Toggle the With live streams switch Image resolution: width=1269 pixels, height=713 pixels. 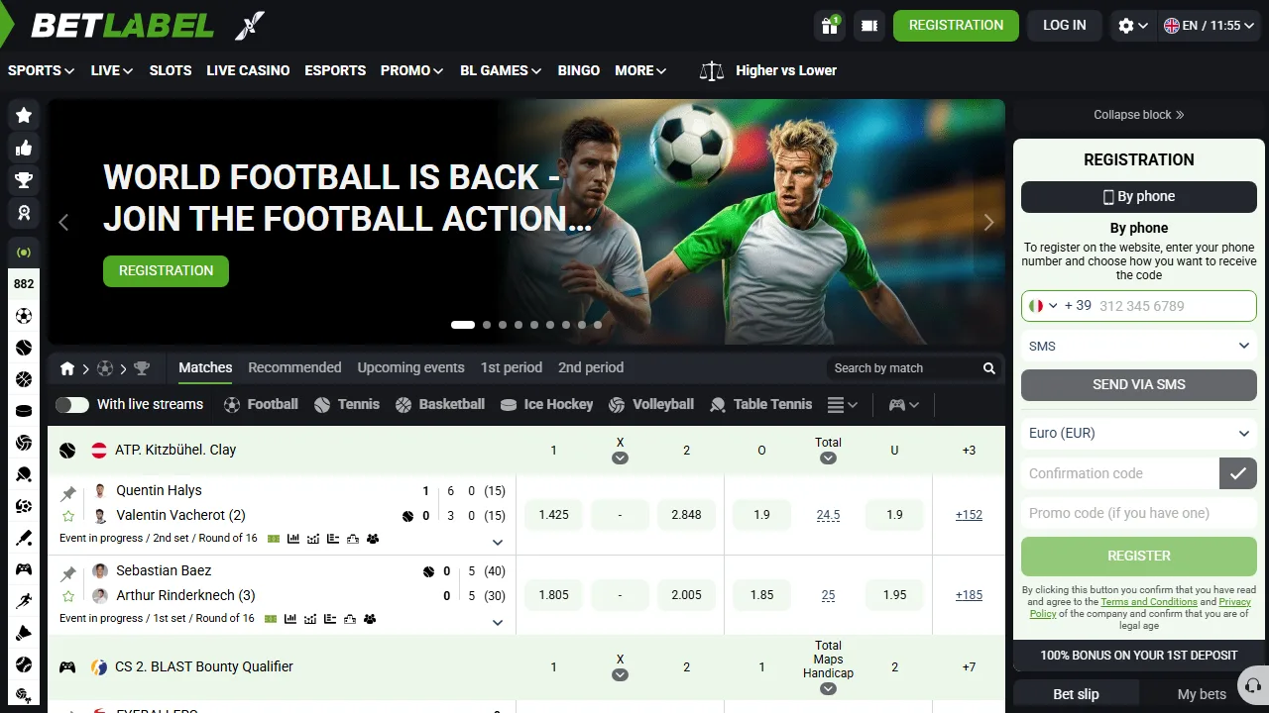[71, 405]
